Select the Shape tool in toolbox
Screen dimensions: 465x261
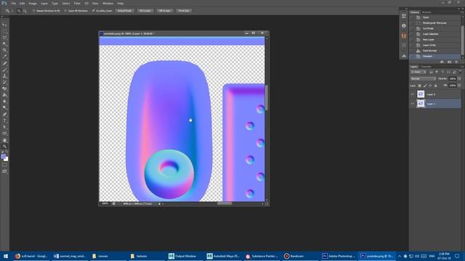click(x=4, y=133)
